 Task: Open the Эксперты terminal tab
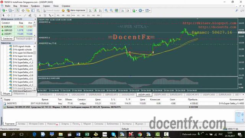[127, 124]
